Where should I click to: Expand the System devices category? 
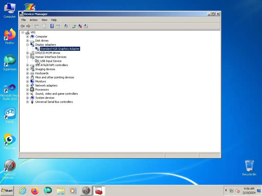(x=27, y=98)
